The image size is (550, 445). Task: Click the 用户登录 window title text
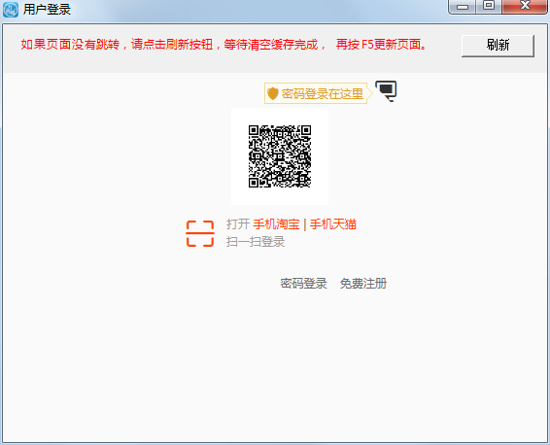47,10
